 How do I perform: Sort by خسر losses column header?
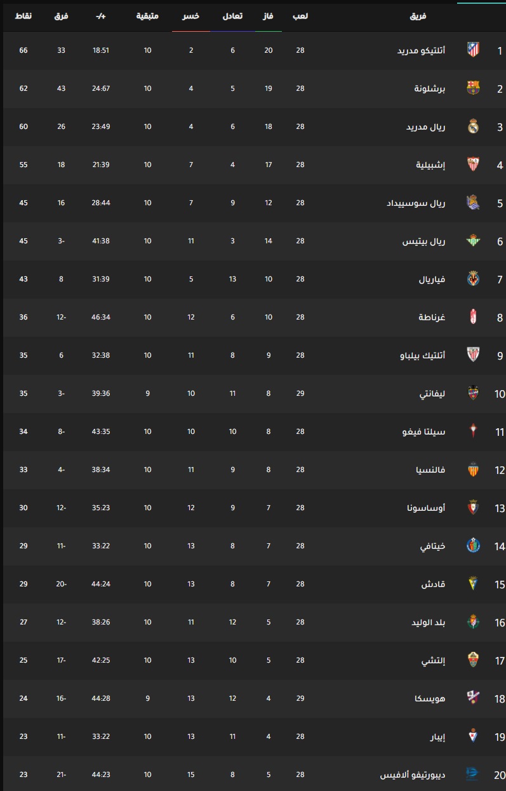(191, 15)
